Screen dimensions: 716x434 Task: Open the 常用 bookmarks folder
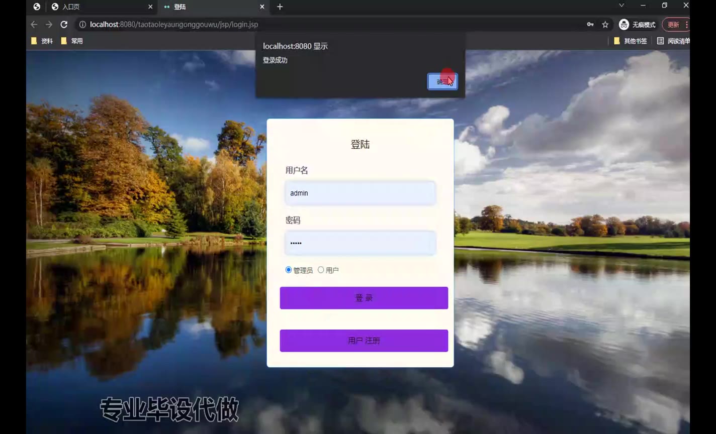pos(72,41)
